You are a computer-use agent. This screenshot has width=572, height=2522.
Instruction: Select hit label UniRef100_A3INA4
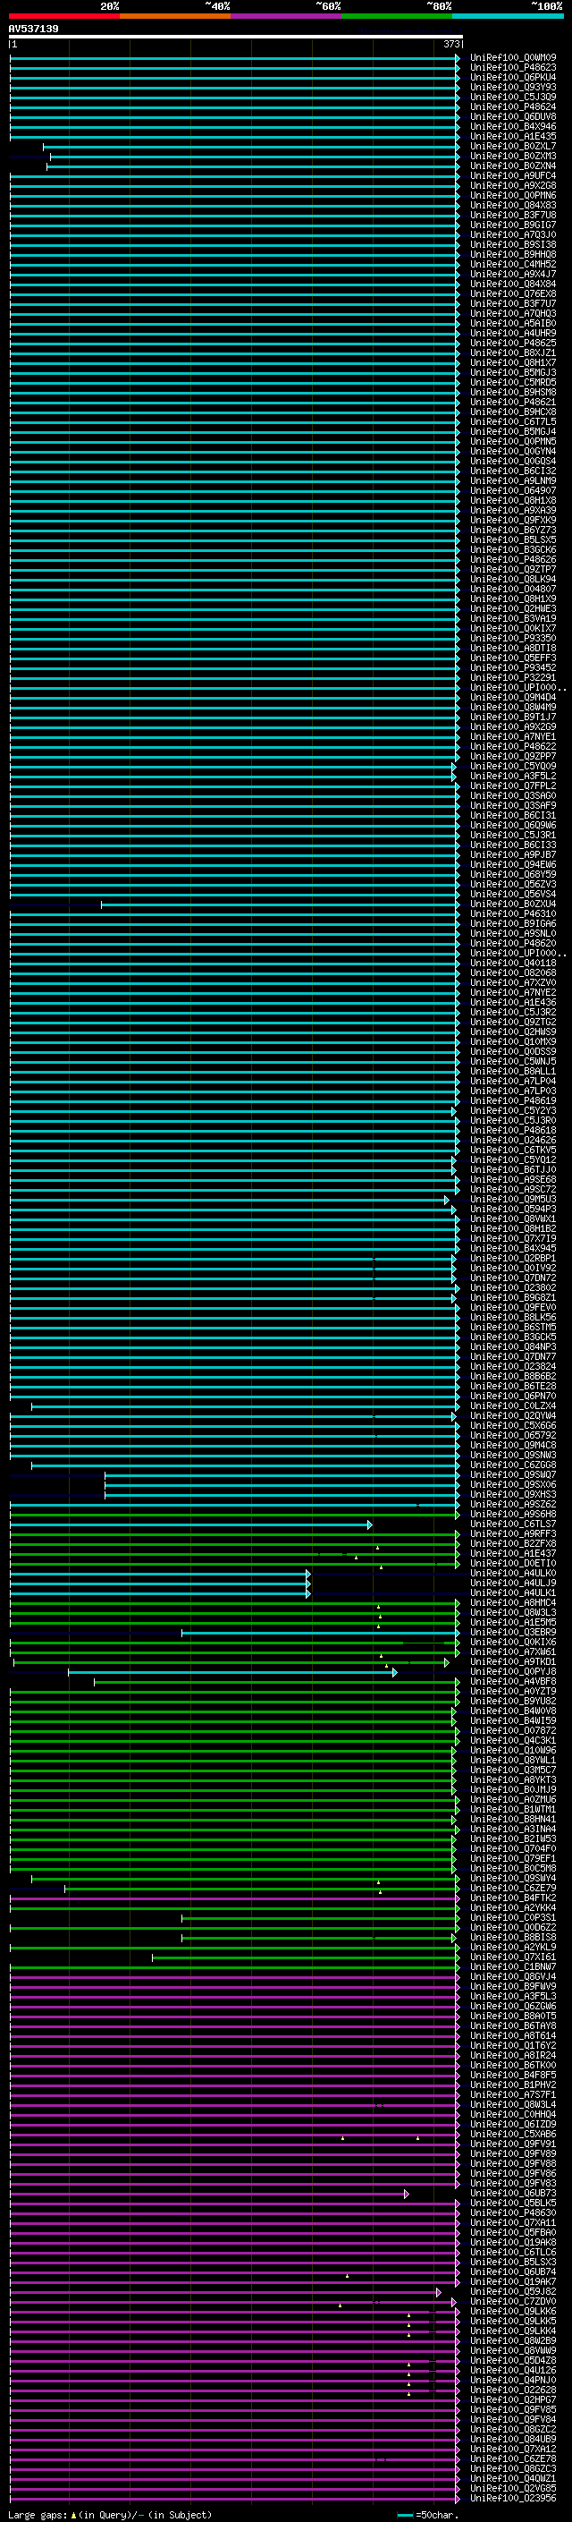coord(513,1829)
